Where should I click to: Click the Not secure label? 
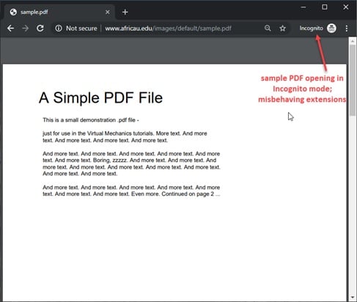(81, 29)
